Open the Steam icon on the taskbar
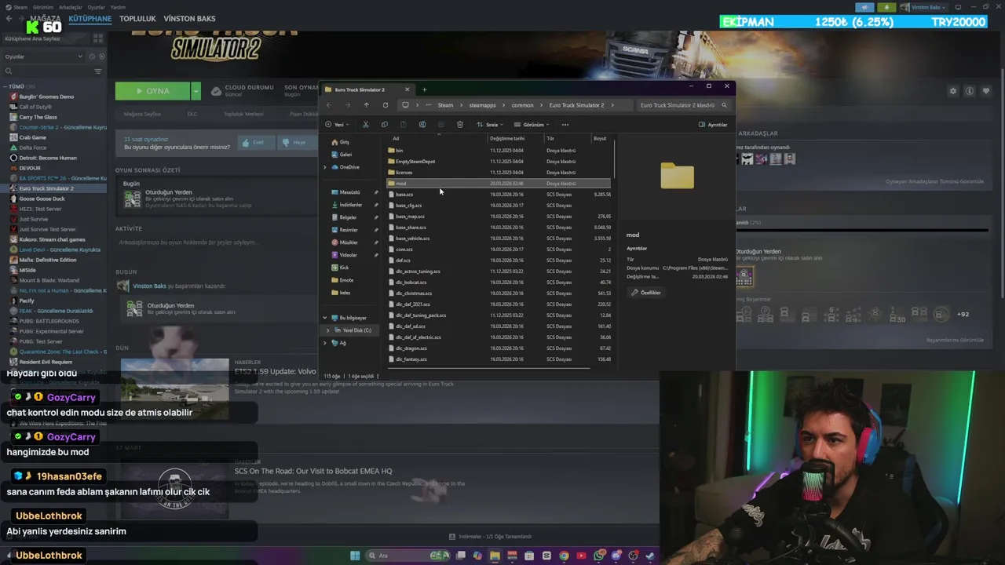1005x565 pixels. pos(650,556)
